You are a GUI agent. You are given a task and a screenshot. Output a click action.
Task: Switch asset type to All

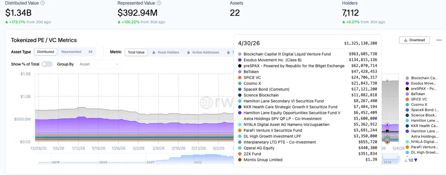click(90, 52)
